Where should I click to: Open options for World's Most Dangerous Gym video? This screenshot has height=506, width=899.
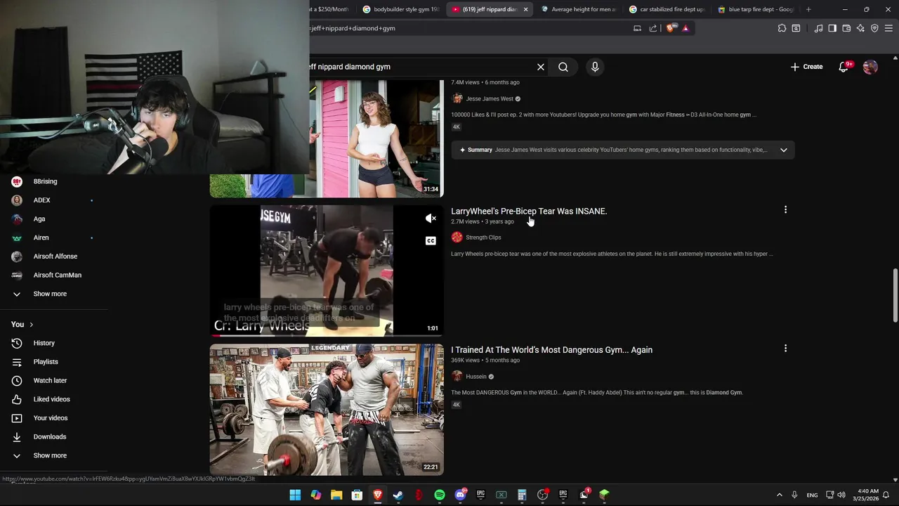pyautogui.click(x=785, y=348)
